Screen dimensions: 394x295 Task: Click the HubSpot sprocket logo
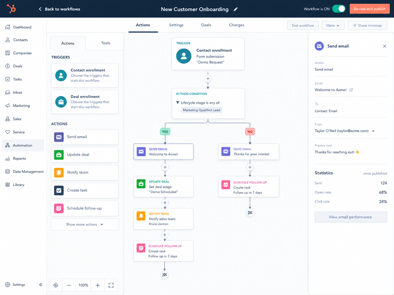click(x=11, y=8)
